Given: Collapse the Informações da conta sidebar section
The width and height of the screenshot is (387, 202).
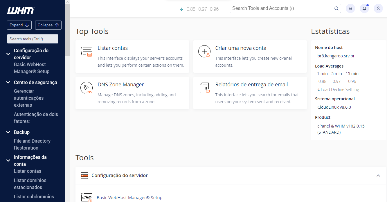Looking at the screenshot, I should coord(8,161).
